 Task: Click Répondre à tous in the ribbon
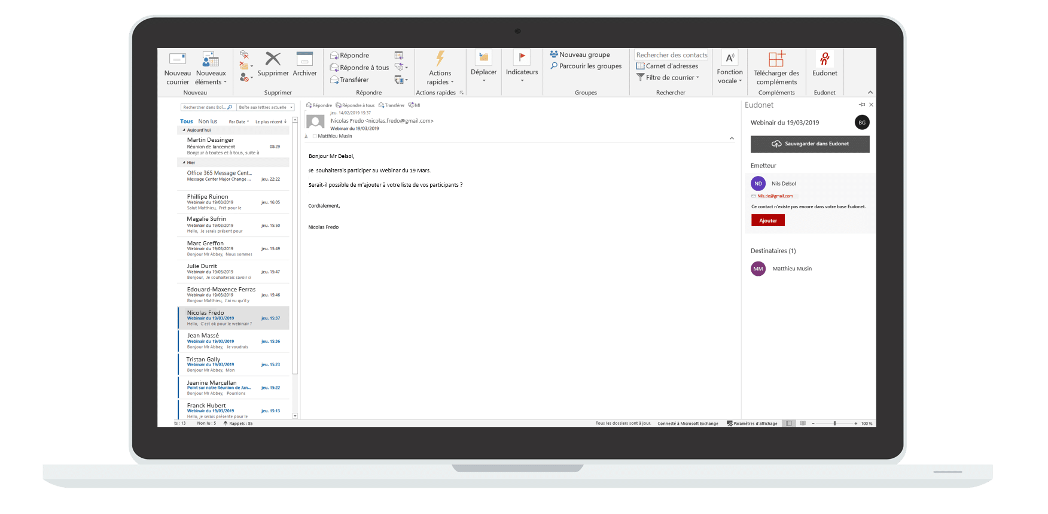click(360, 68)
